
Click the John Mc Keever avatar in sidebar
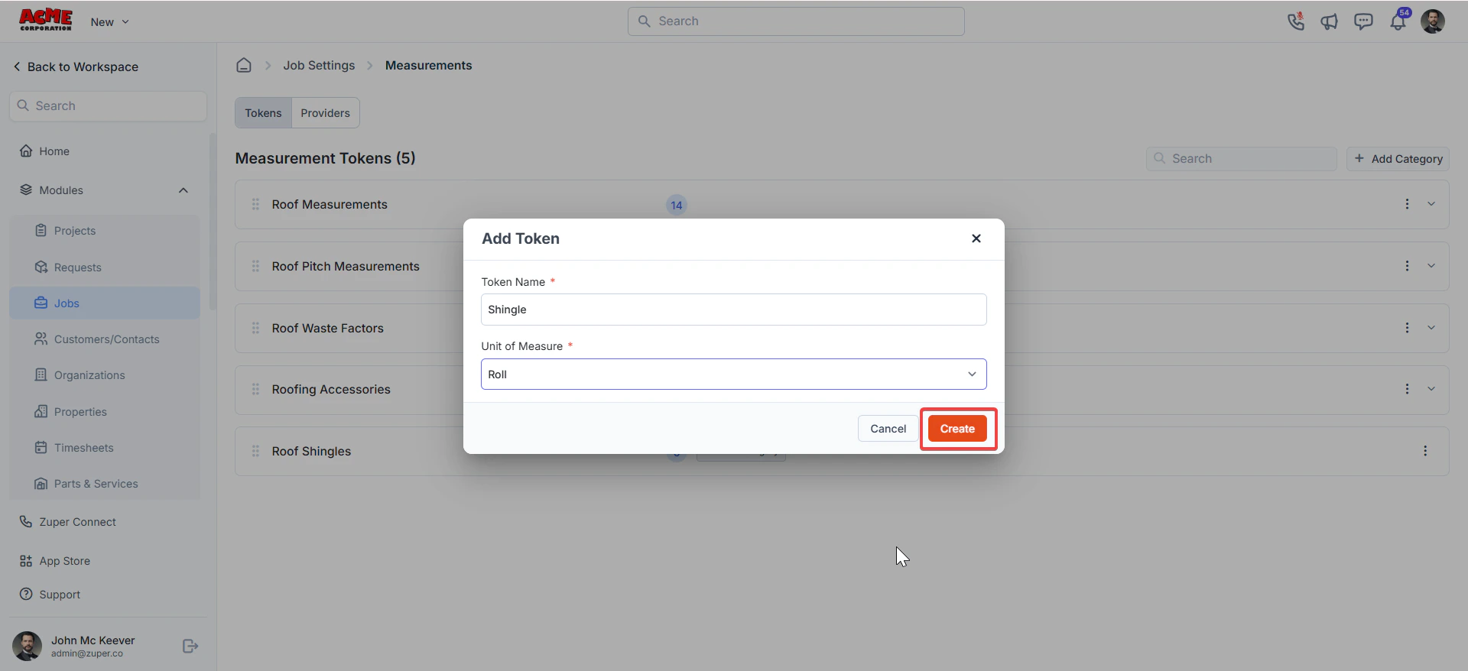click(x=28, y=647)
